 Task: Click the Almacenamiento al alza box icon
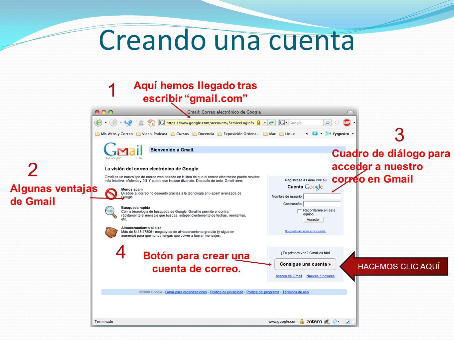[111, 232]
